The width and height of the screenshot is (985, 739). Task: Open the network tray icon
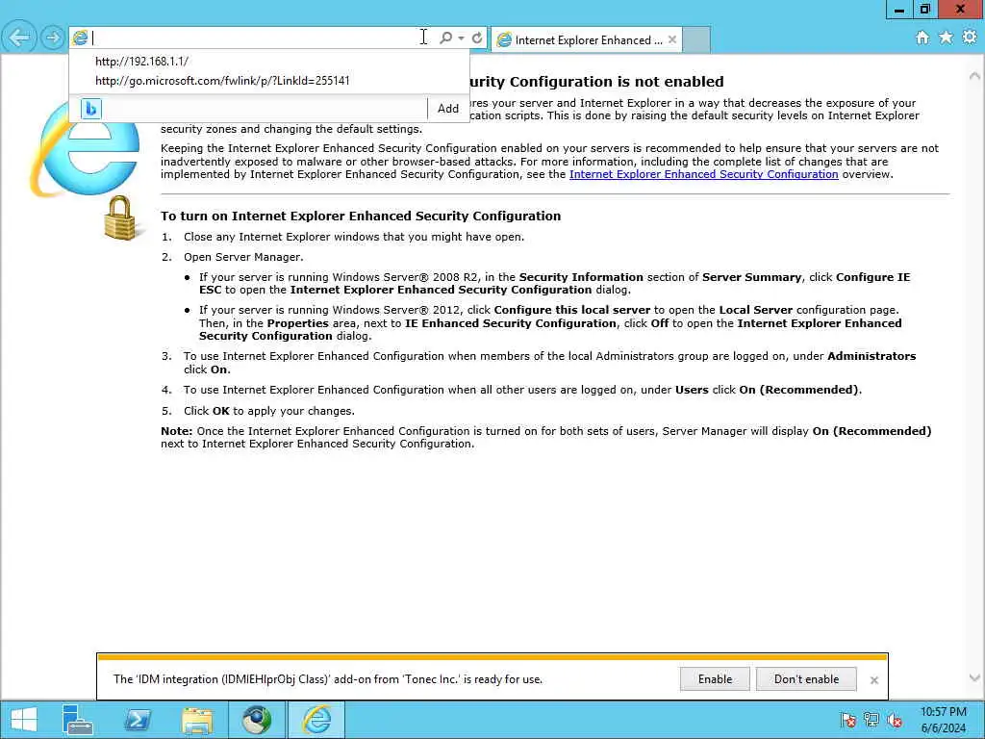(x=871, y=720)
